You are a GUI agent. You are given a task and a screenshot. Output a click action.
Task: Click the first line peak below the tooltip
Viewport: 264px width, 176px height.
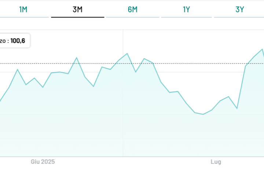[17, 69]
